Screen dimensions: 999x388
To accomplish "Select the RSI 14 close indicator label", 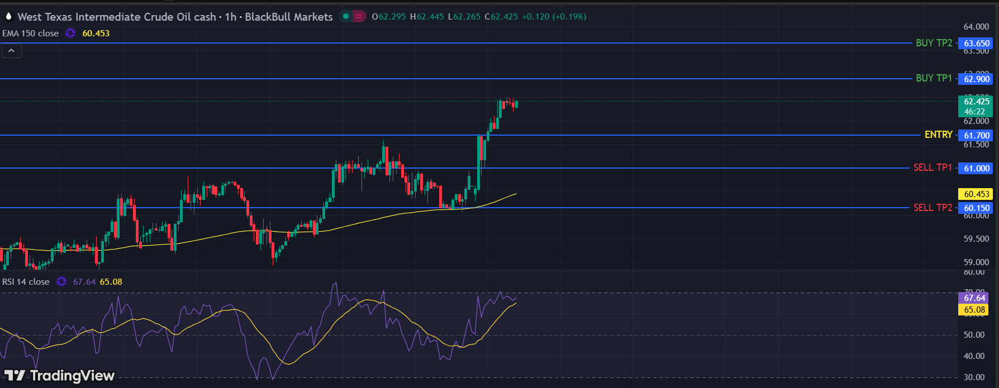I will click(x=26, y=282).
